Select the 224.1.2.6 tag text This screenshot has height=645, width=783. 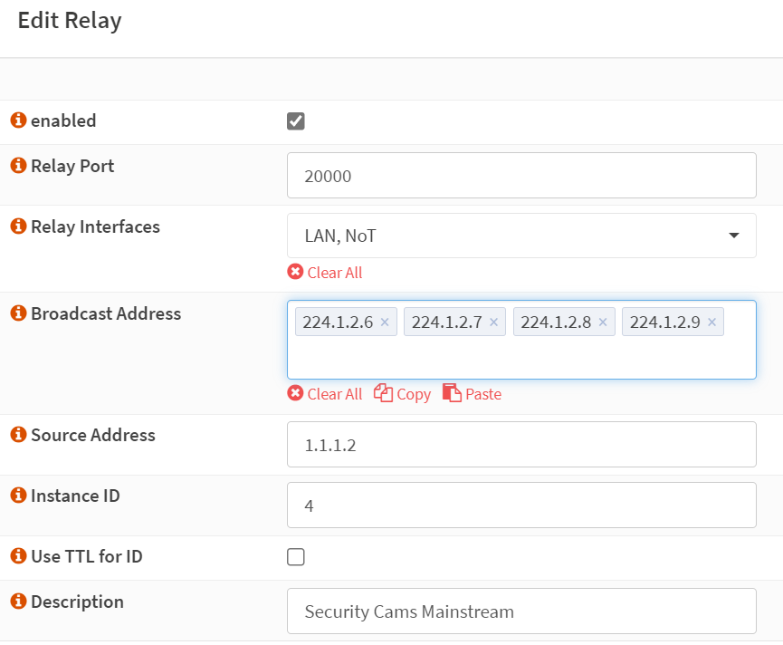coord(338,322)
